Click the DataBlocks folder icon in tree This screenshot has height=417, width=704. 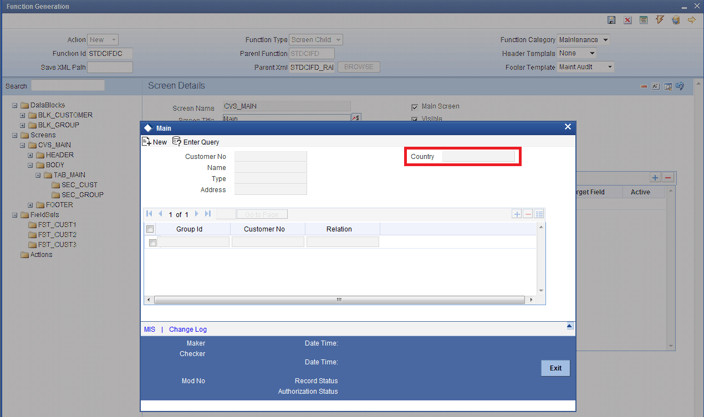[x=24, y=105]
